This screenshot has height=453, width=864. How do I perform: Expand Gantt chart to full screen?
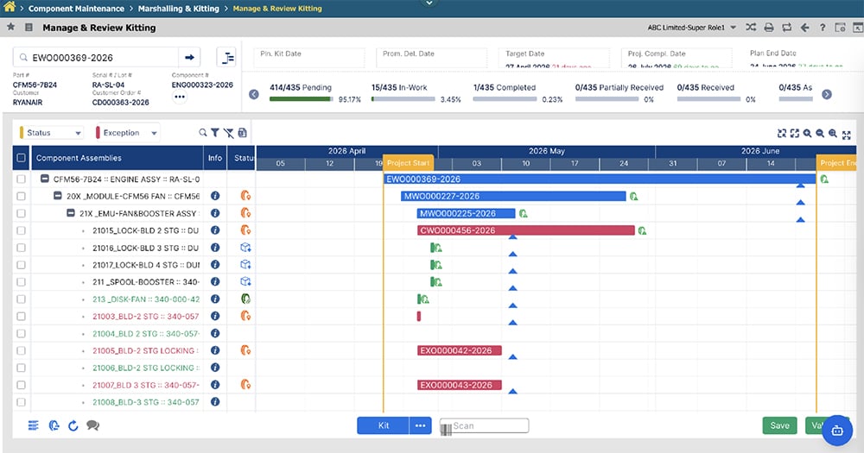[x=847, y=134]
